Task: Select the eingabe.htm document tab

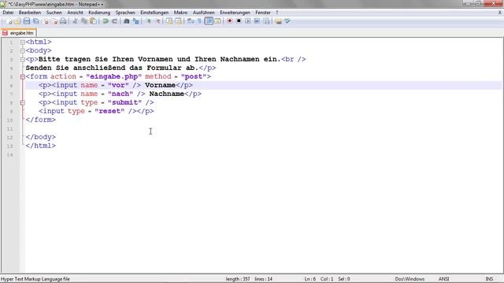Action: click(x=19, y=33)
